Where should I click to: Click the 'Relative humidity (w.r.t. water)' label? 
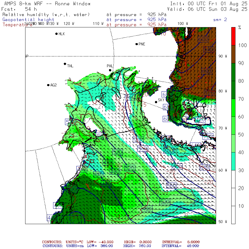click(46, 15)
